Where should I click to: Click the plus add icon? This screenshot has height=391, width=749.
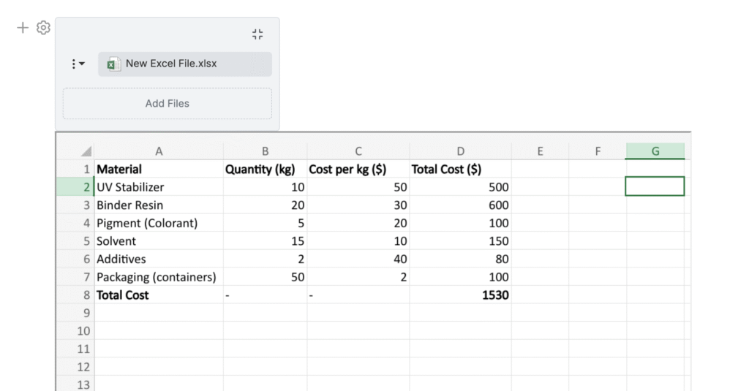pyautogui.click(x=23, y=28)
